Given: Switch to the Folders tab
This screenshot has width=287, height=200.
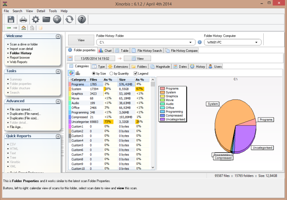Looking at the screenshot, I should (x=139, y=67).
